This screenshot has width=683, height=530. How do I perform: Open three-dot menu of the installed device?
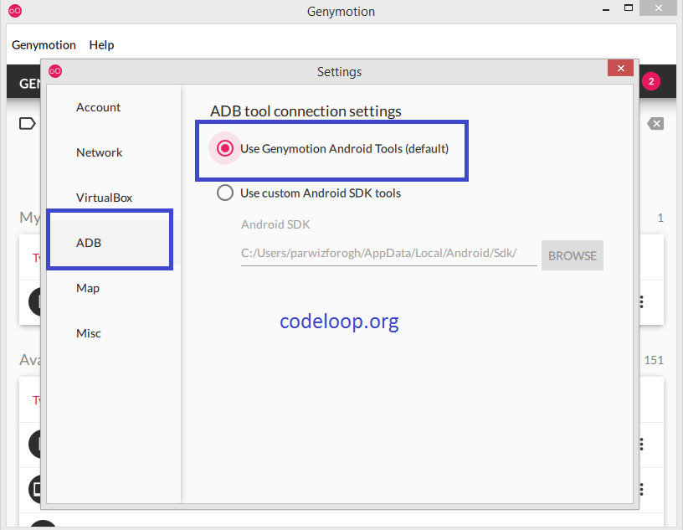click(x=641, y=301)
